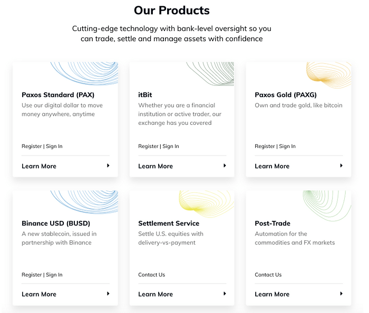369x313 pixels.
Task: Click Register under Paxos Standard (PAX)
Action: [32, 146]
